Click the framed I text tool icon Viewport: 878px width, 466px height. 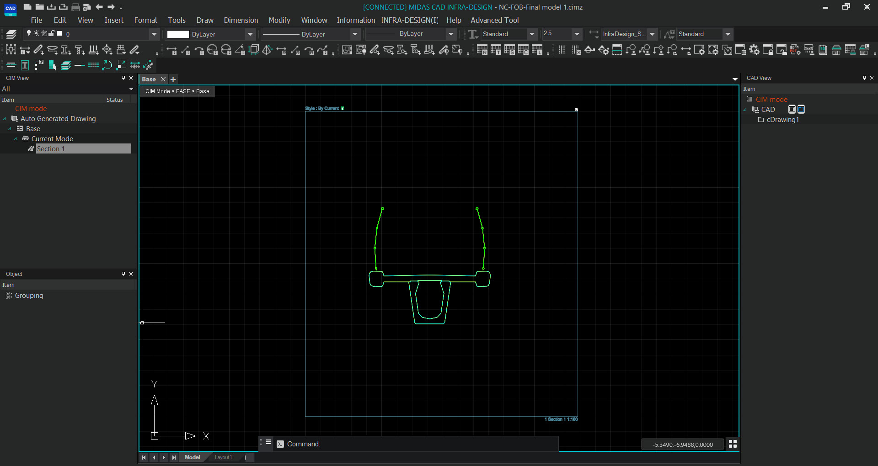click(25, 65)
